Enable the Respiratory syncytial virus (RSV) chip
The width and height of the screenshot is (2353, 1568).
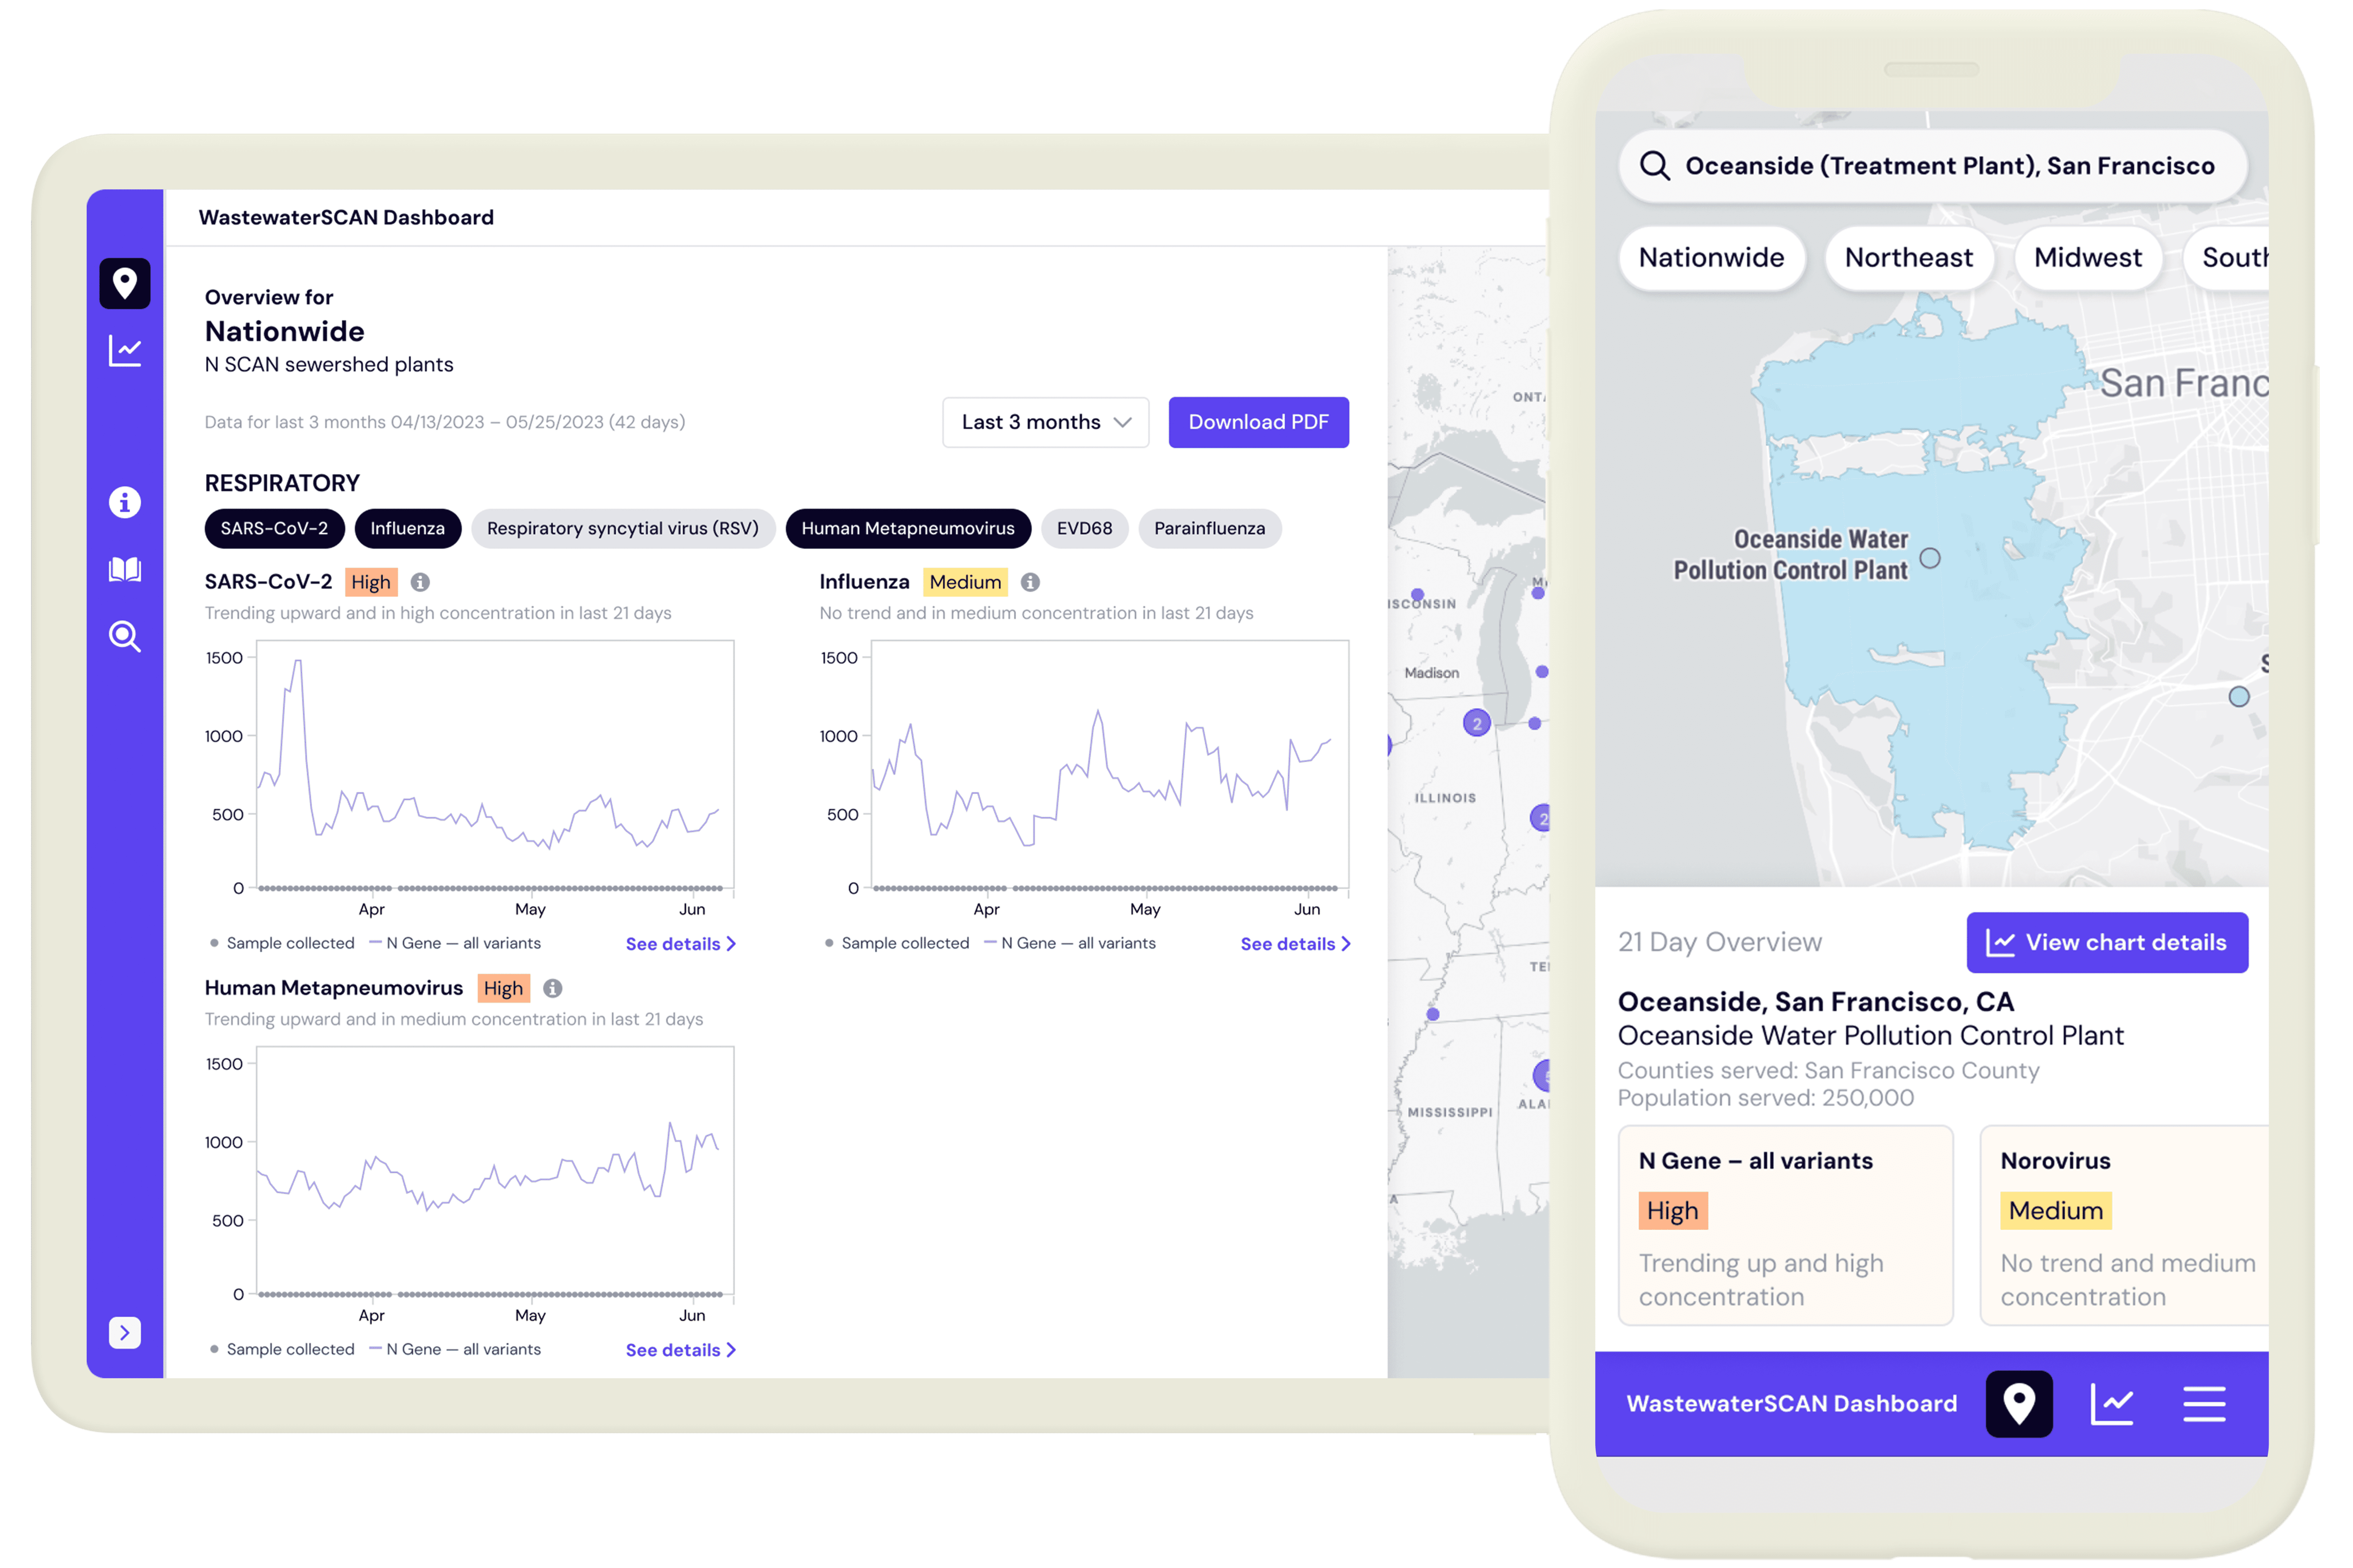click(622, 528)
